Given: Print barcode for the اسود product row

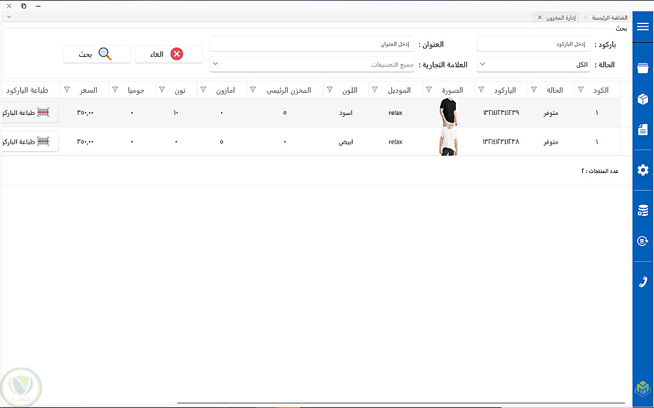Looking at the screenshot, I should (30, 112).
